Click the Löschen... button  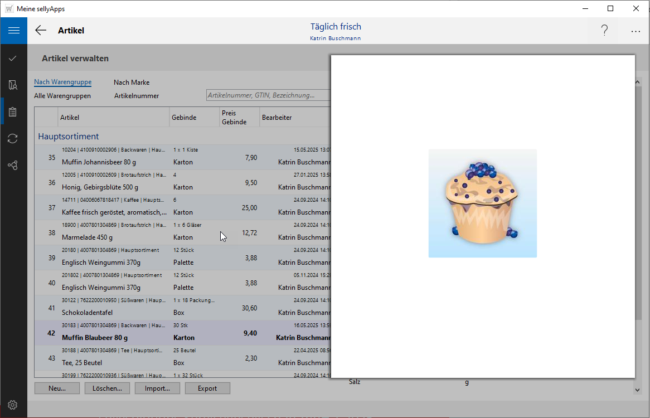pyautogui.click(x=107, y=388)
